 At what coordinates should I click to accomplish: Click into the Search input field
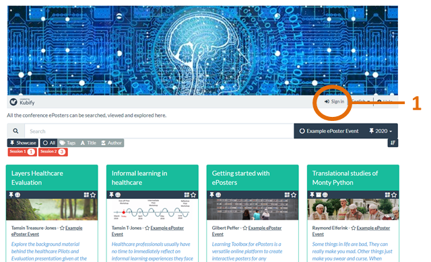click(159, 131)
